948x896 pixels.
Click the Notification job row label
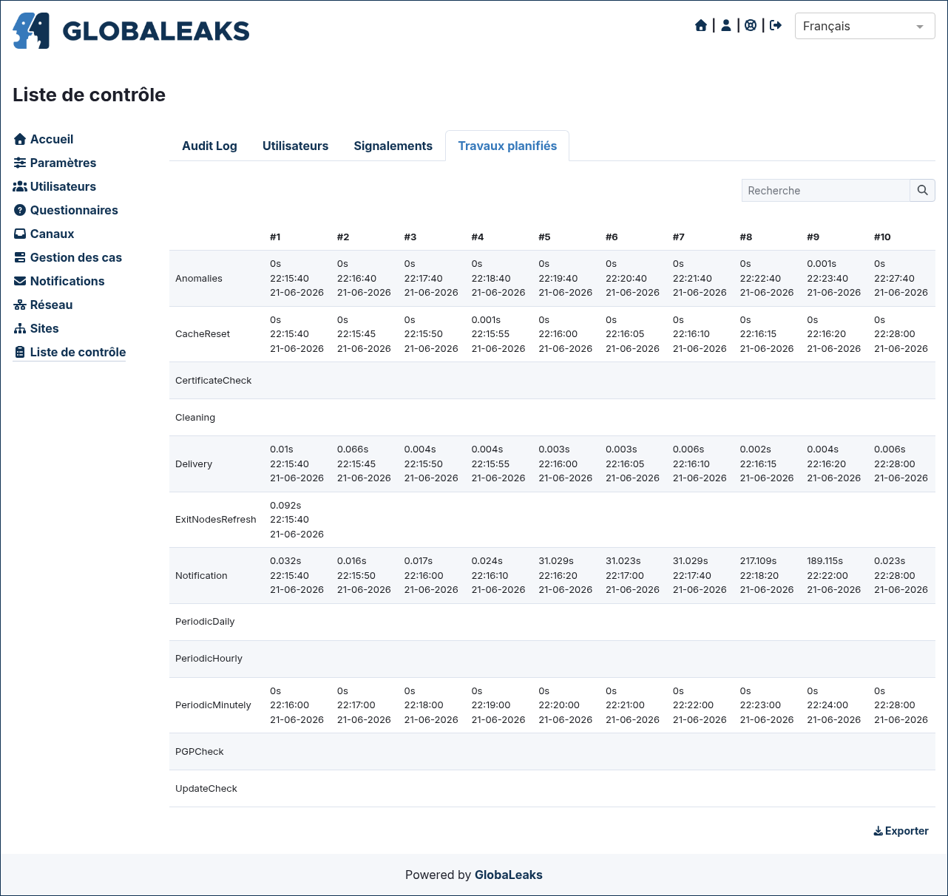click(201, 576)
